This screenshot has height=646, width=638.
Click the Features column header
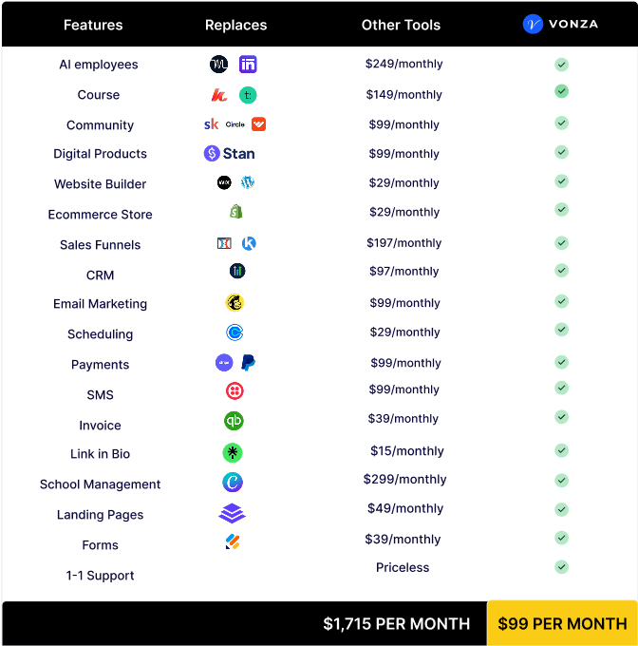pos(93,25)
